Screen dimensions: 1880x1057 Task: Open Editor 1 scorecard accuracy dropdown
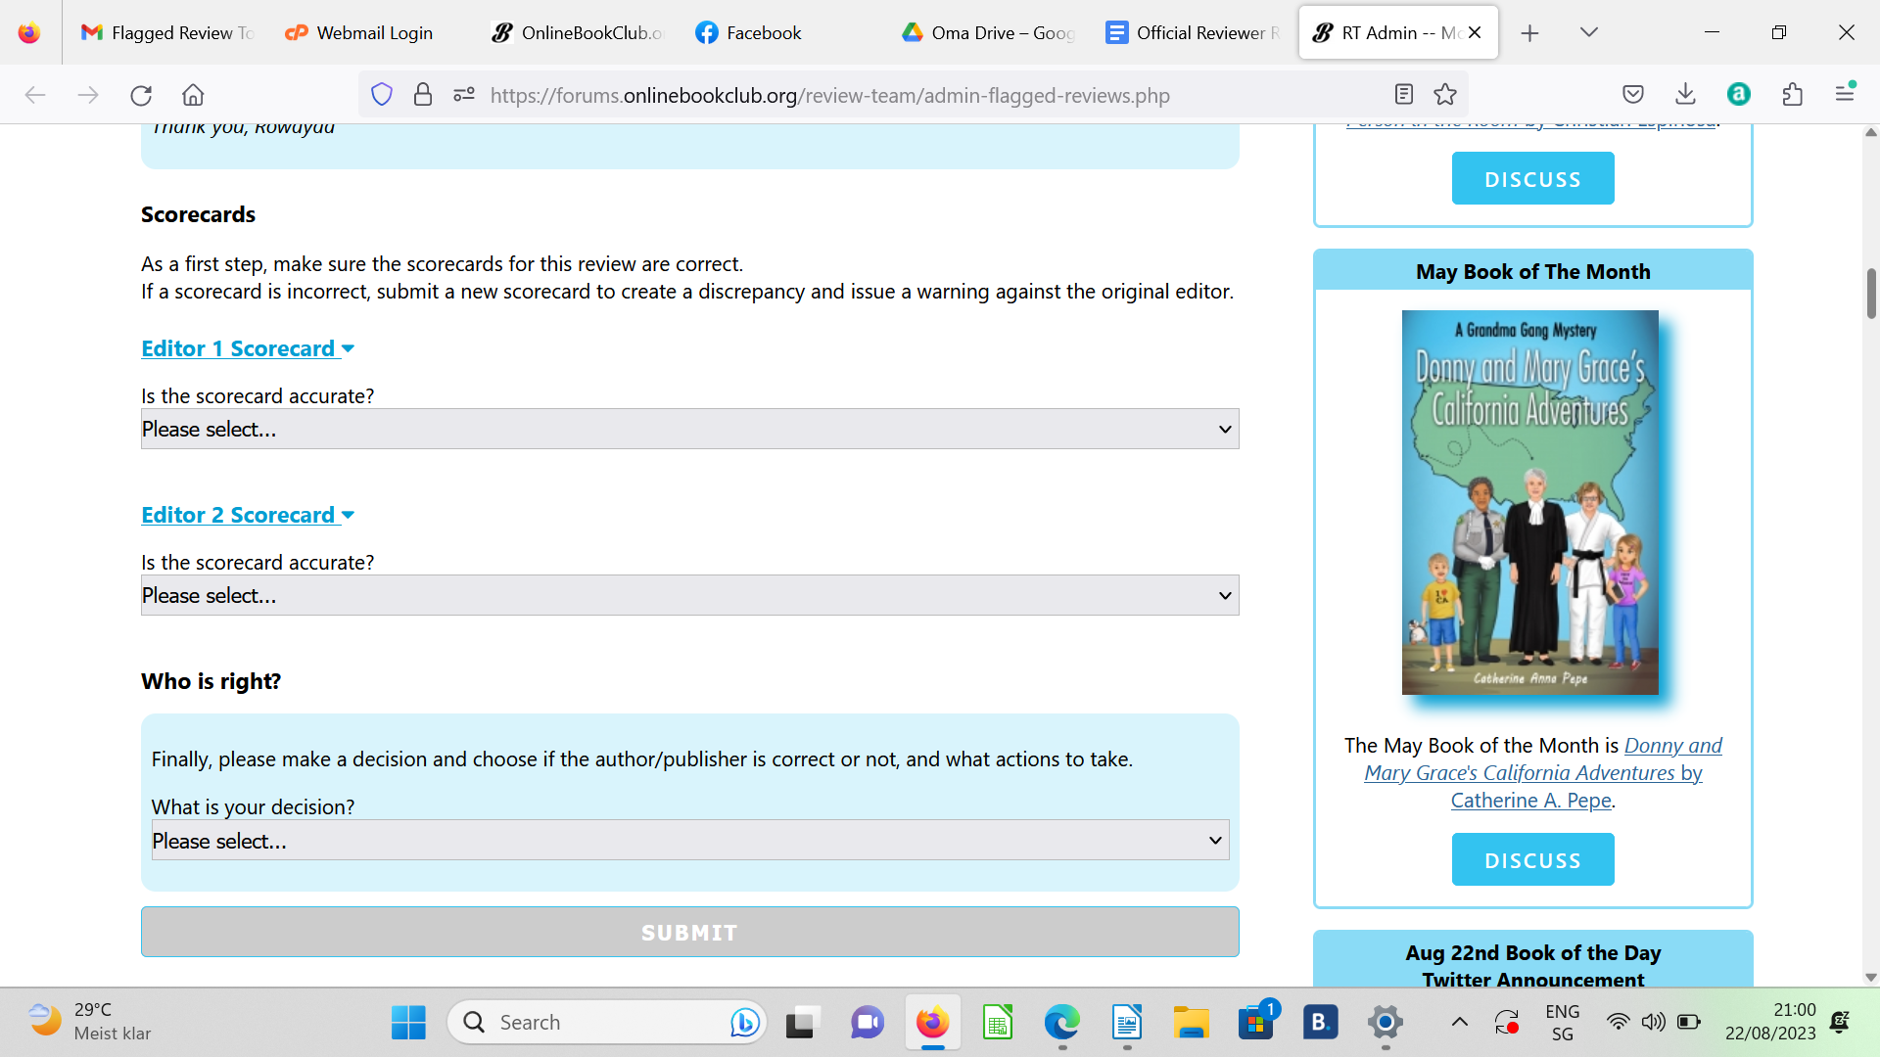(689, 429)
